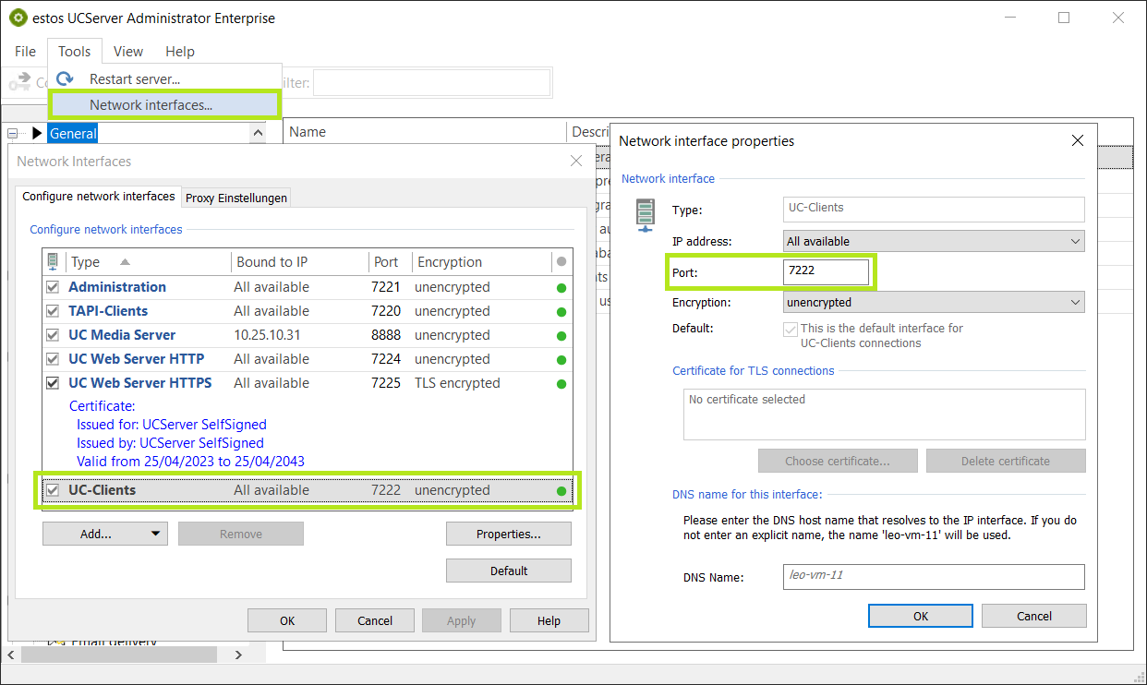This screenshot has width=1147, height=685.
Task: Click the Port input field
Action: (x=826, y=272)
